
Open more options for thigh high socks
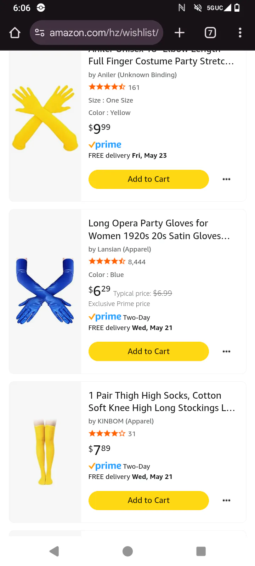click(226, 500)
